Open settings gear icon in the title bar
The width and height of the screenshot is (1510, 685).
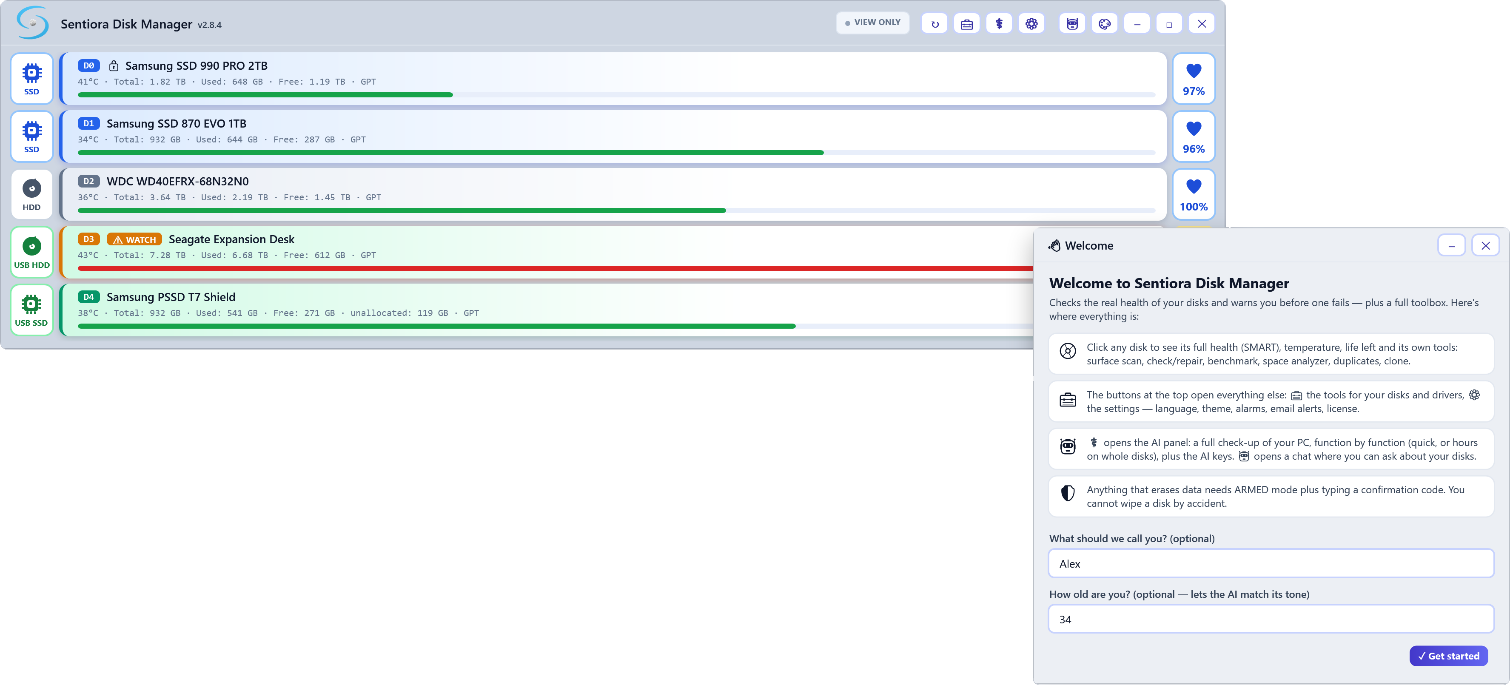click(1031, 24)
